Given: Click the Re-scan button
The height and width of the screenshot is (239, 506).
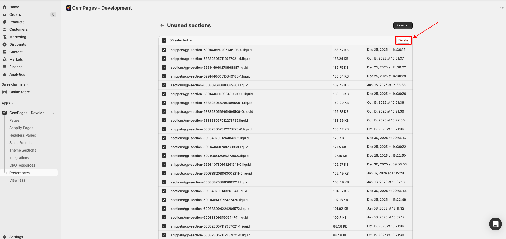Looking at the screenshot, I should [x=403, y=25].
